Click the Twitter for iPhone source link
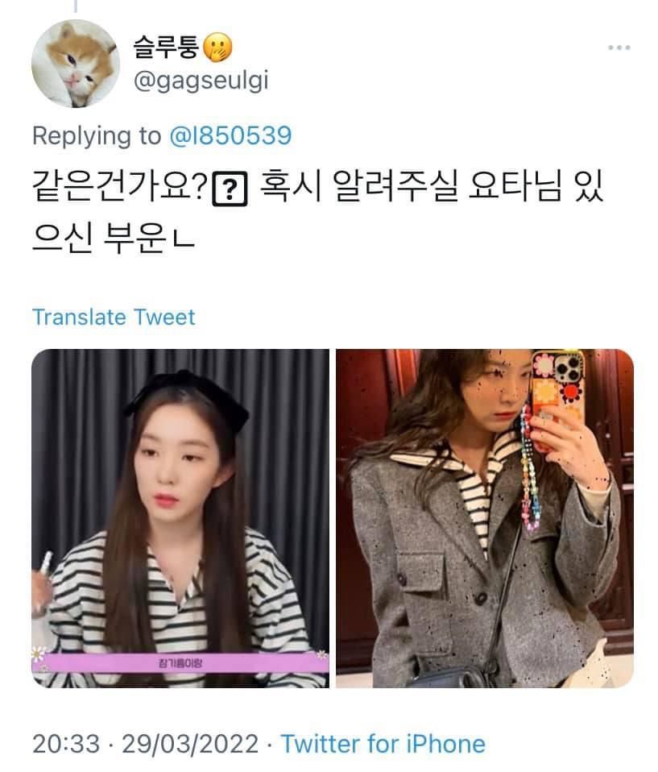 point(383,744)
